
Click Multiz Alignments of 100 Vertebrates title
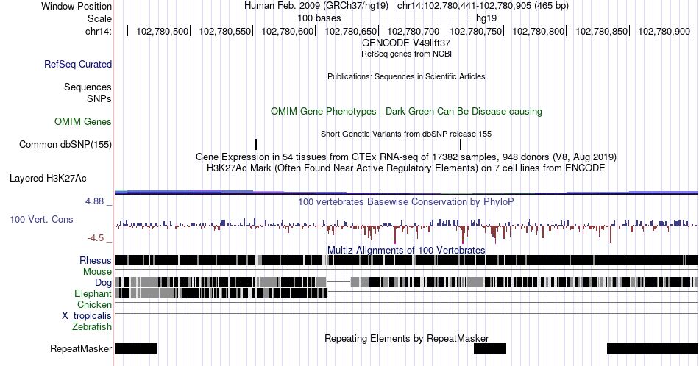pos(406,250)
